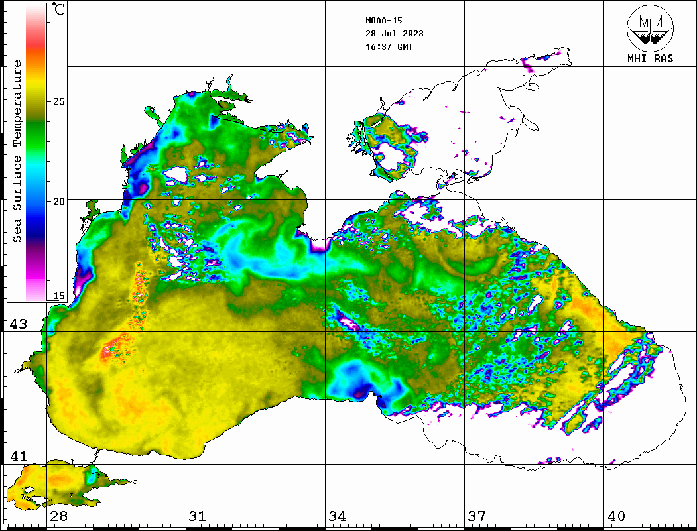Viewport: 697px width, 531px height.
Task: Click the latitude label 41
Action: pyautogui.click(x=19, y=456)
